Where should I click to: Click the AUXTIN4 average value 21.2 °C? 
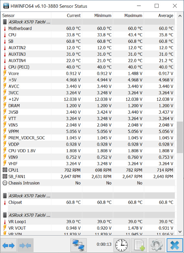[166, 61]
